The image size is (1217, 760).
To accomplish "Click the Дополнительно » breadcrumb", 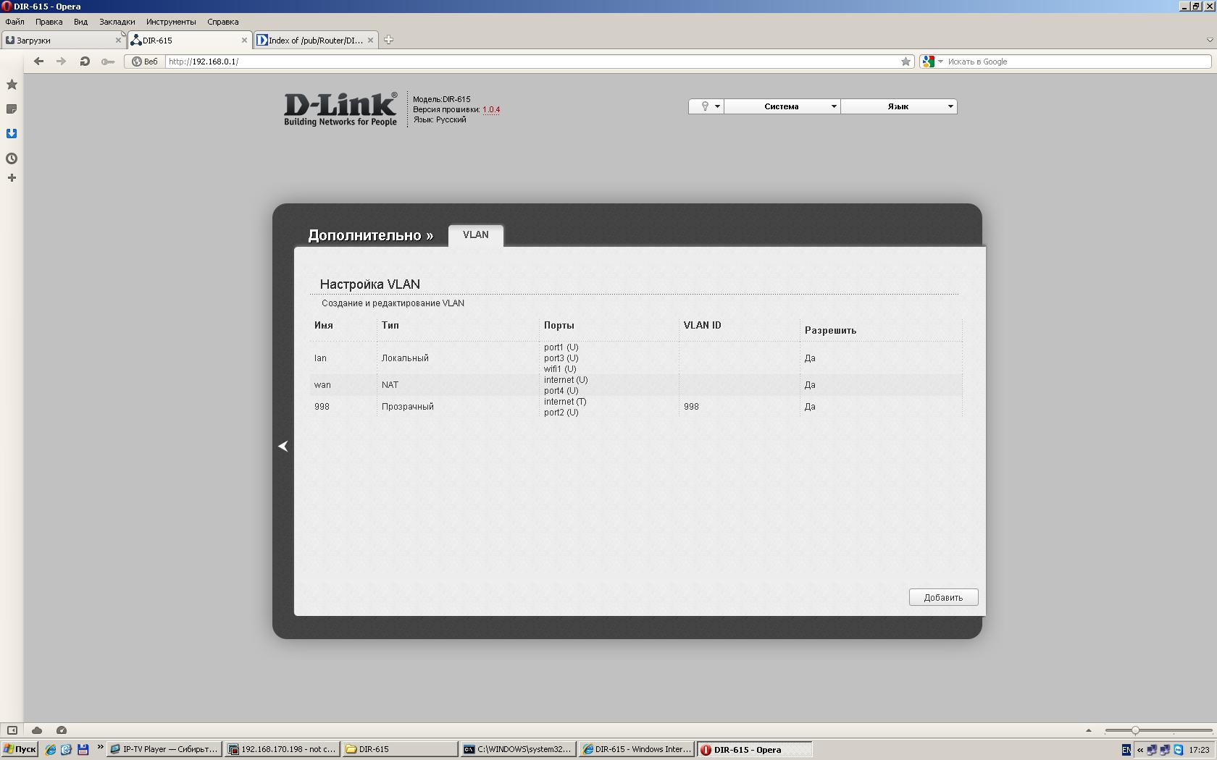I will 371,235.
